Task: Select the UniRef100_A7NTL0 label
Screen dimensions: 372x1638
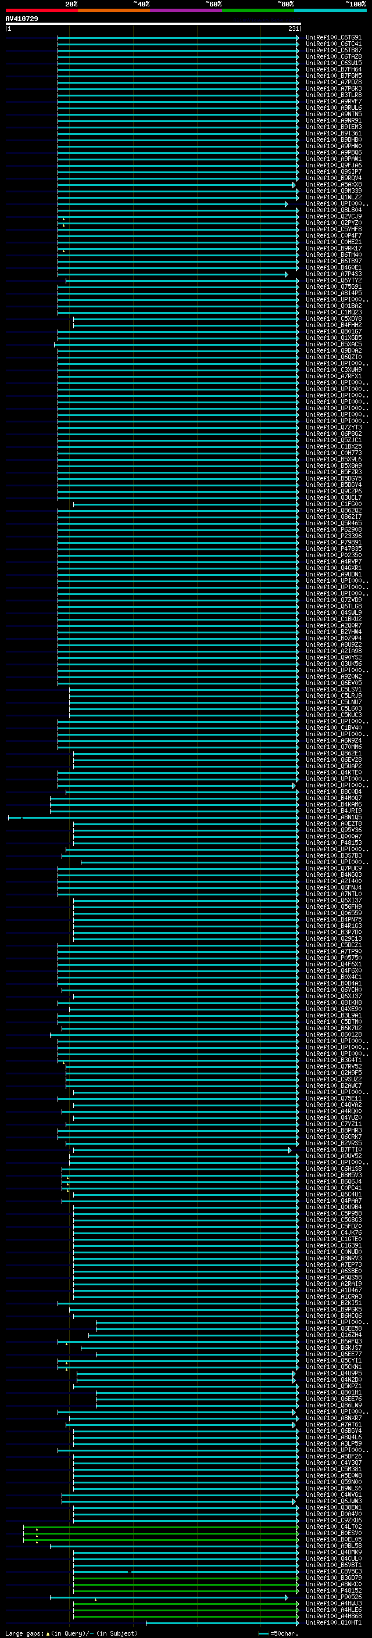Action: point(334,894)
